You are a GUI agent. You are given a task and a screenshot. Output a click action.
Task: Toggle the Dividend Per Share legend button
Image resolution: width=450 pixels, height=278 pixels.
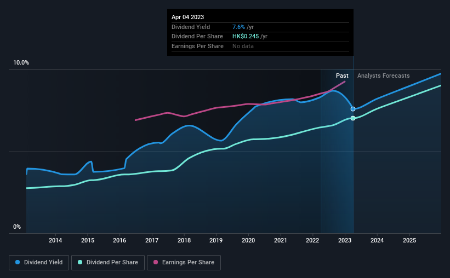[108, 263]
